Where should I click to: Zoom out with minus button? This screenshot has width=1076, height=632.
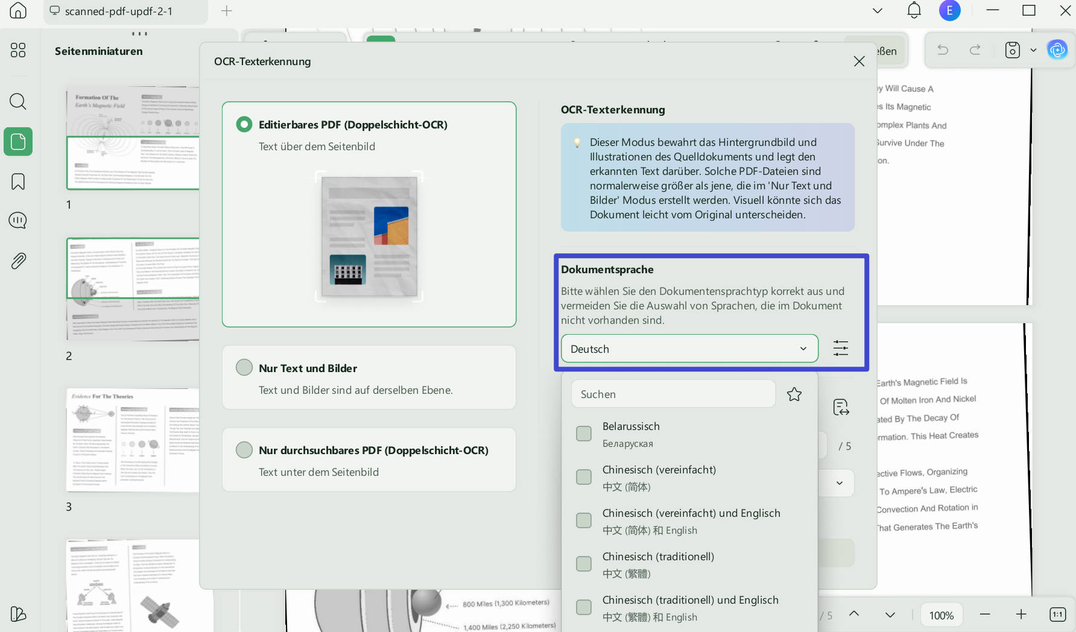[985, 615]
